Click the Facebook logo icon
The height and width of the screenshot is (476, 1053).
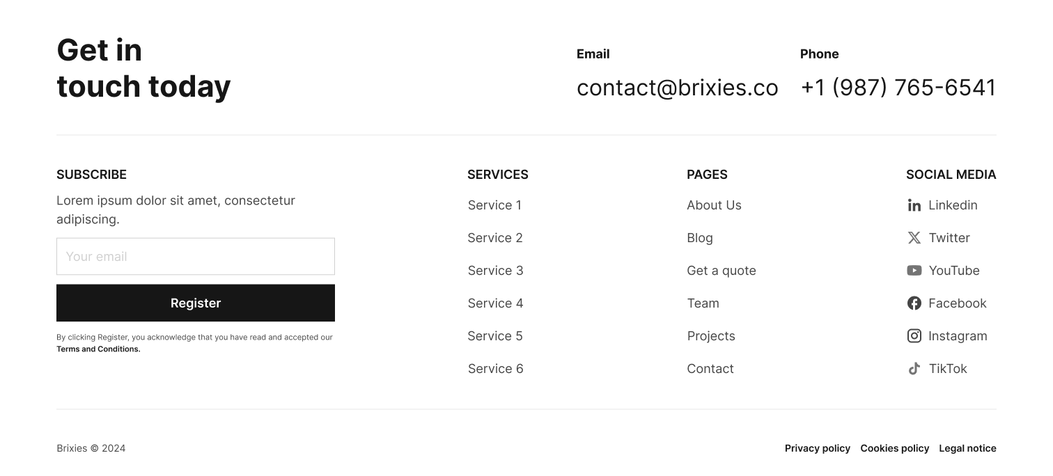pos(914,303)
